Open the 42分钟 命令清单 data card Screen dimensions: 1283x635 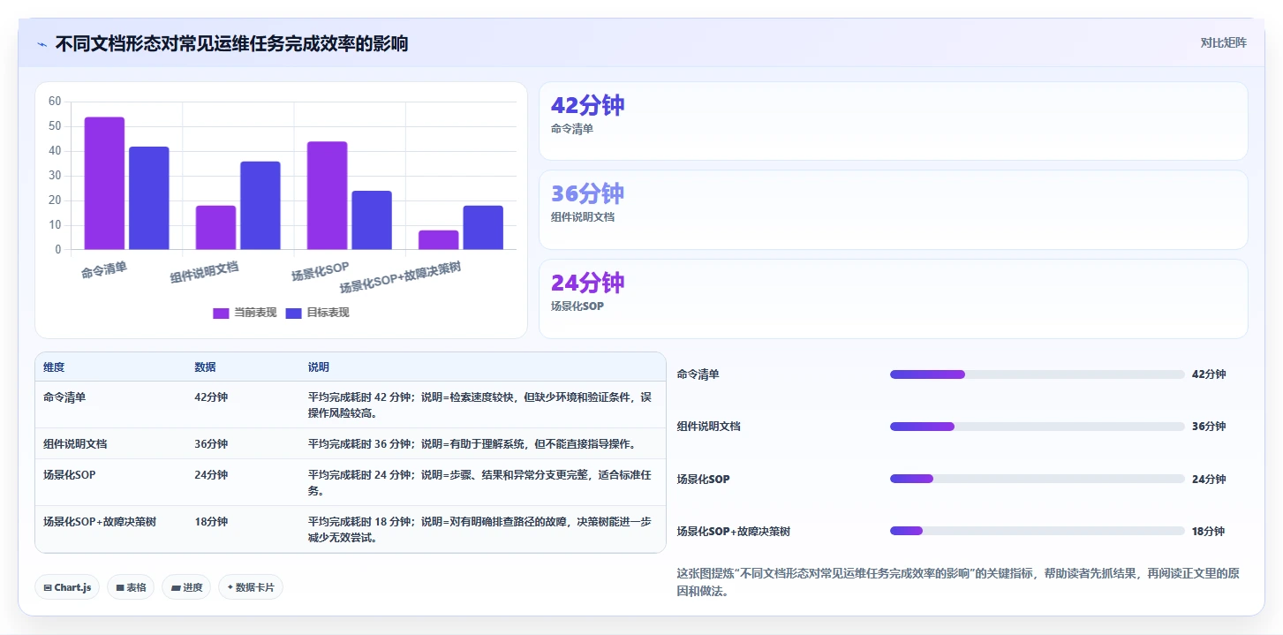pyautogui.click(x=893, y=121)
